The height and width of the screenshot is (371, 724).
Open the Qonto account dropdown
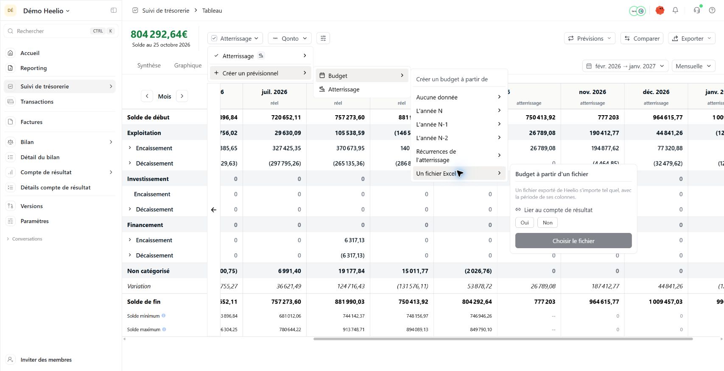(290, 39)
